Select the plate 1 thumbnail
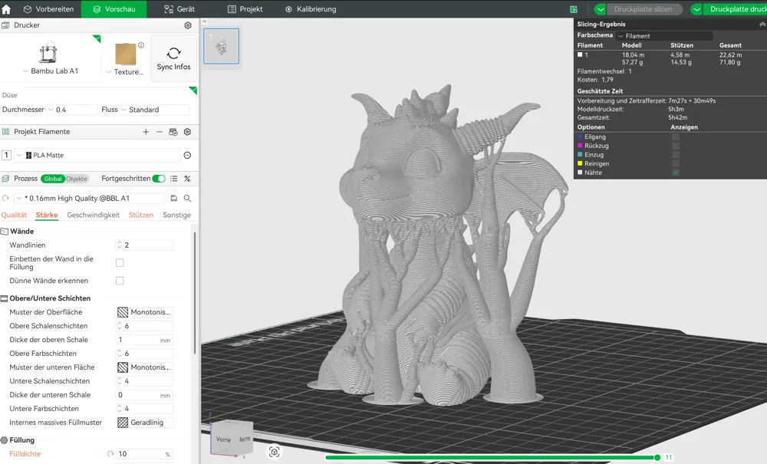This screenshot has width=767, height=464. [x=221, y=46]
